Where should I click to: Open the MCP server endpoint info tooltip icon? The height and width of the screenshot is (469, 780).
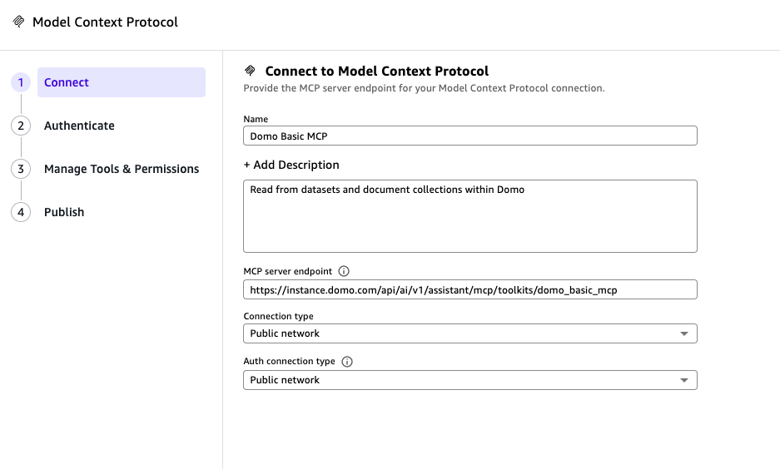click(x=344, y=271)
